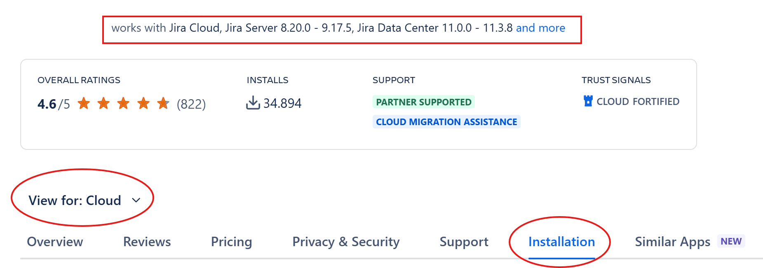Click the SUPPORT heading in the summary card

394,80
